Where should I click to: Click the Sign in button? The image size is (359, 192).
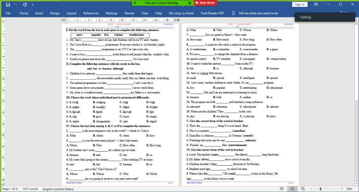point(299,4)
